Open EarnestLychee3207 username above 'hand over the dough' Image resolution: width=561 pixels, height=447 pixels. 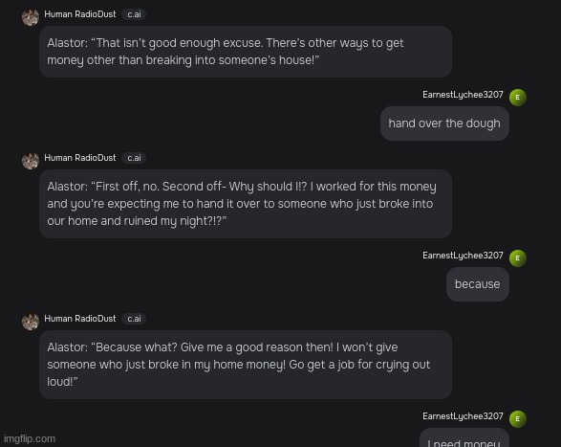pyautogui.click(x=463, y=95)
